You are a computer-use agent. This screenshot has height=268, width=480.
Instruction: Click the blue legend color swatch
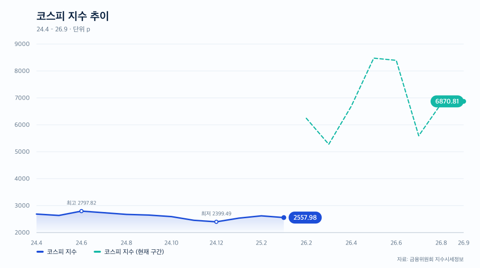[40, 252]
